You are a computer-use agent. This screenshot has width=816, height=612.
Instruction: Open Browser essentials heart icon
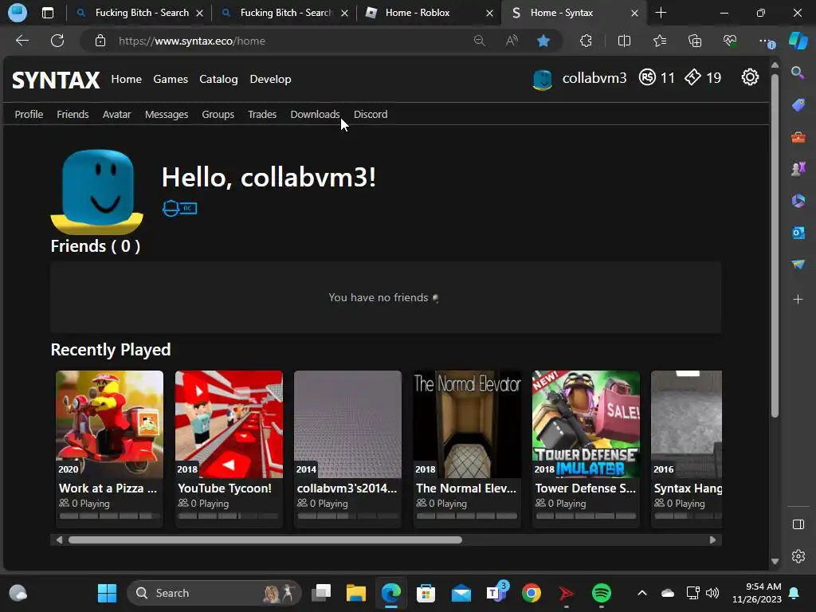[x=730, y=41]
